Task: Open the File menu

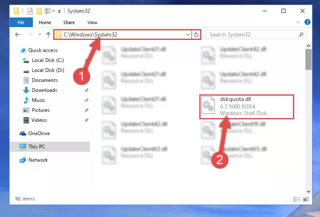Action: click(21, 22)
